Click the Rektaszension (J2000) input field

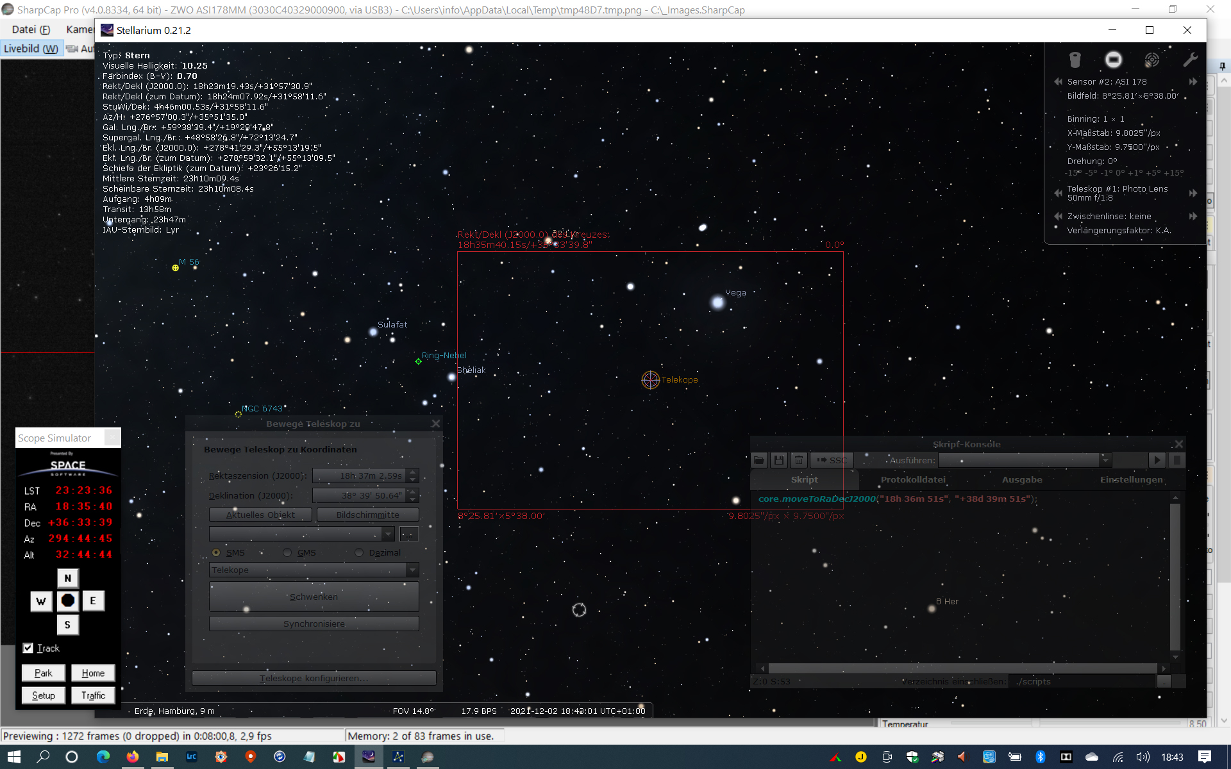[x=360, y=475]
